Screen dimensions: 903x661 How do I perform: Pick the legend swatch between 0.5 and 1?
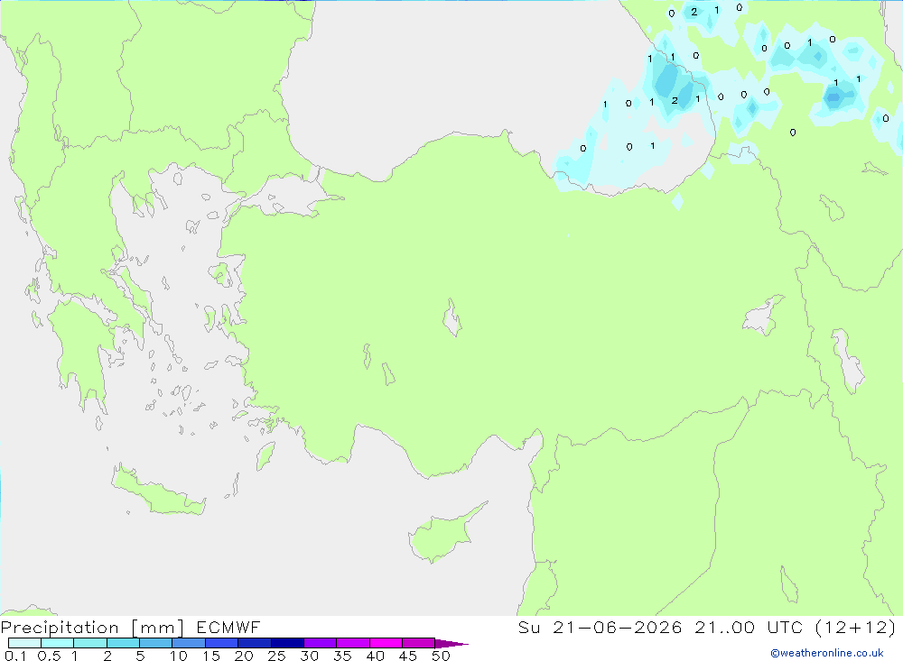[58, 643]
